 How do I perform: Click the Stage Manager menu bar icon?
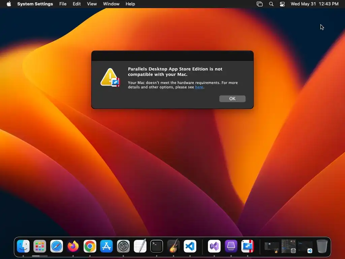(260, 4)
